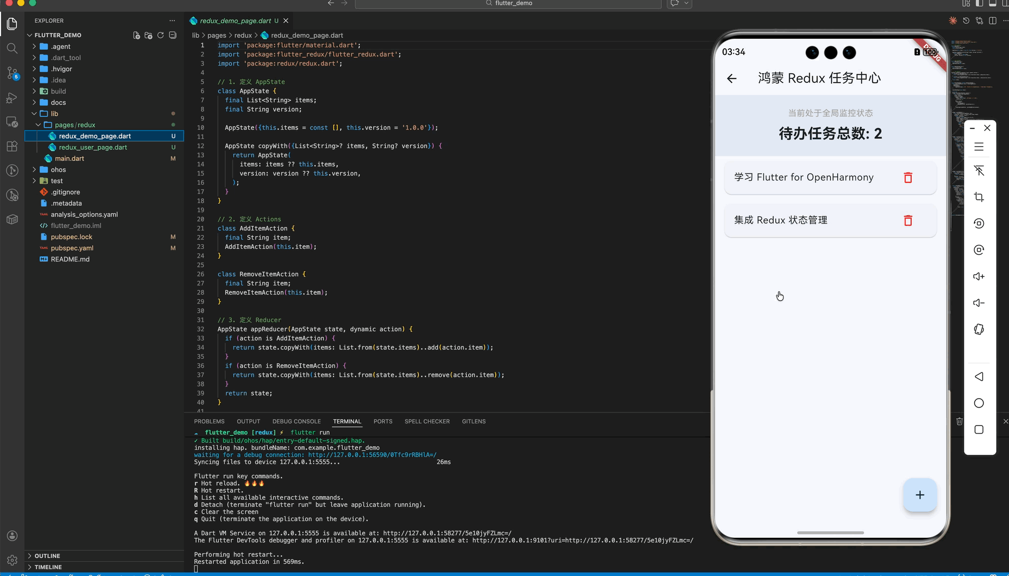
Task: Open the Extensions view icon
Action: click(12, 147)
